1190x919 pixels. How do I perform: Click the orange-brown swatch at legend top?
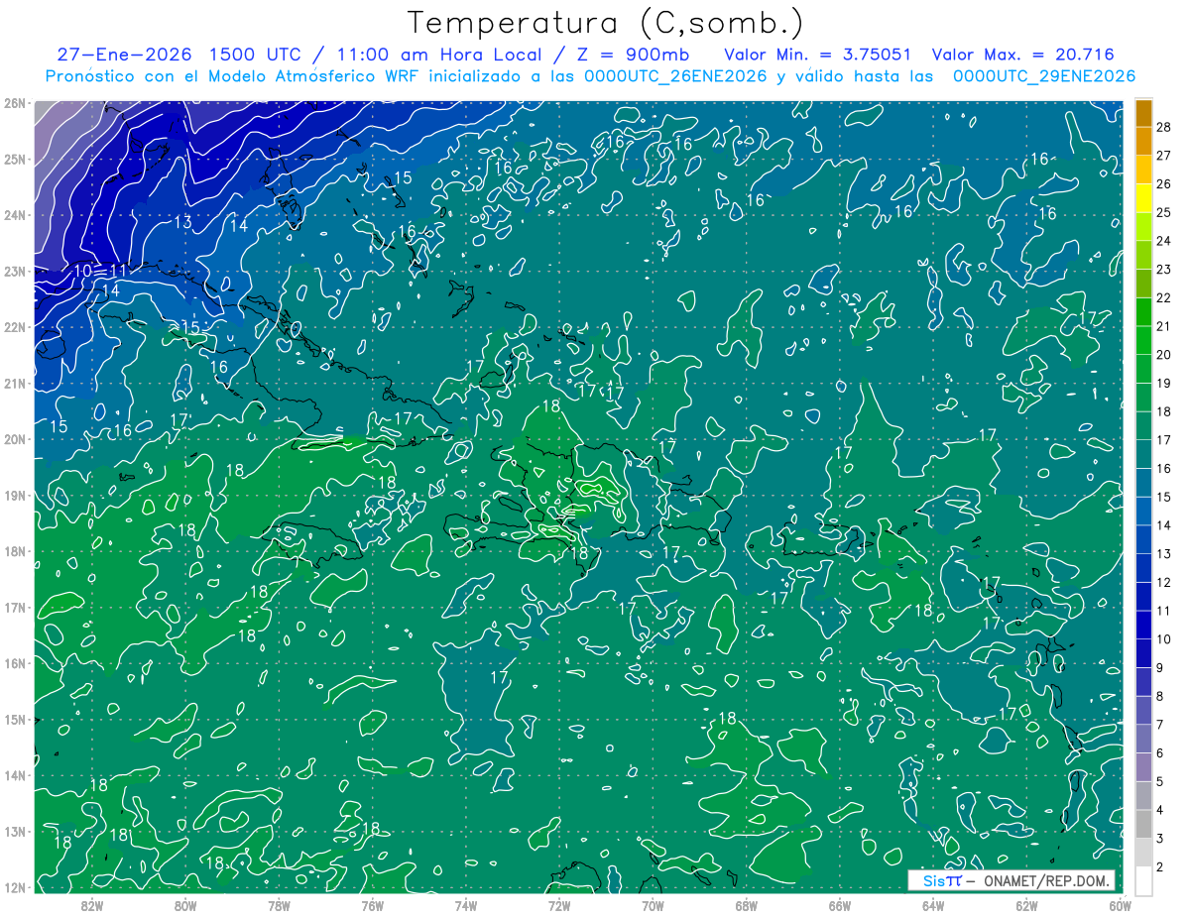click(x=1143, y=113)
